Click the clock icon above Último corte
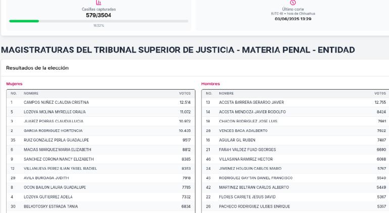389x213 pixels. click(293, 3)
